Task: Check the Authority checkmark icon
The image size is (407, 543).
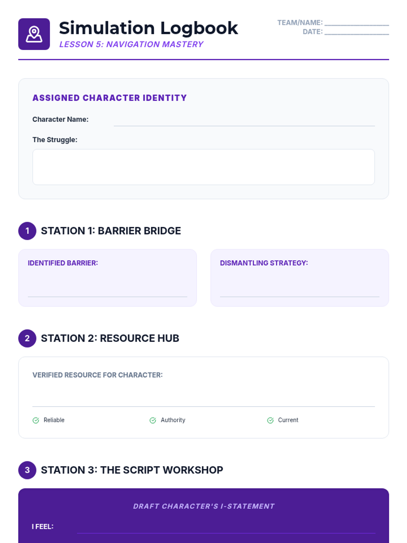Action: click(x=153, y=420)
